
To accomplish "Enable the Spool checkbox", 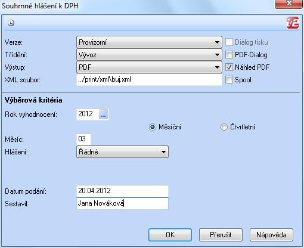I will point(229,80).
